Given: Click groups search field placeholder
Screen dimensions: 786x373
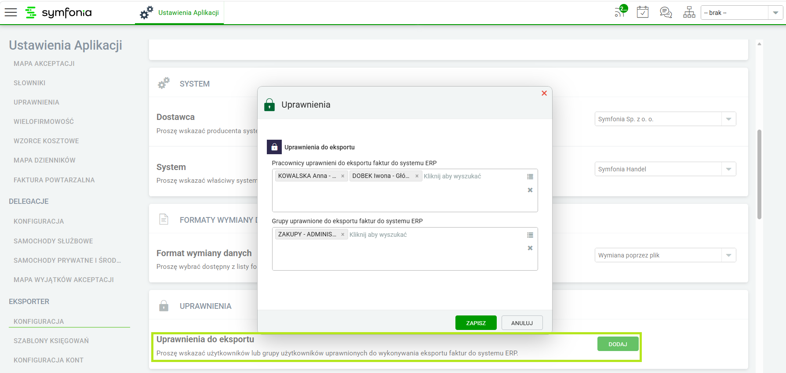Looking at the screenshot, I should [378, 235].
